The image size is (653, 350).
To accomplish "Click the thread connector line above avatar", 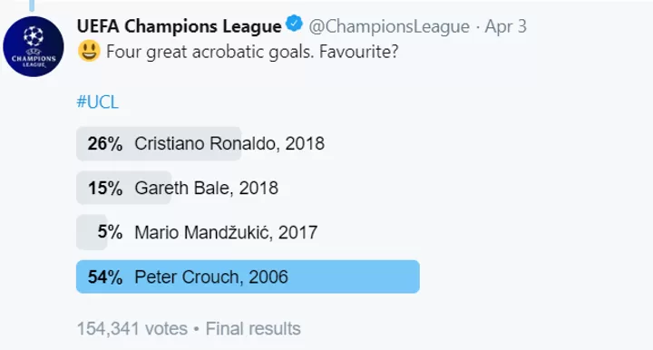I will (x=32, y=5).
